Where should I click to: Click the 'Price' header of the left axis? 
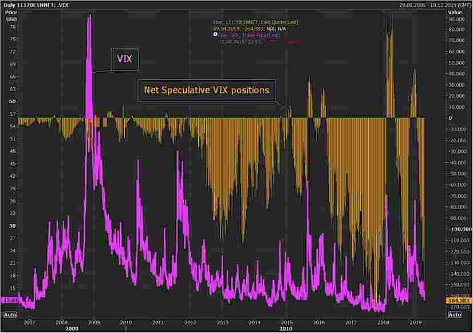pos(11,11)
